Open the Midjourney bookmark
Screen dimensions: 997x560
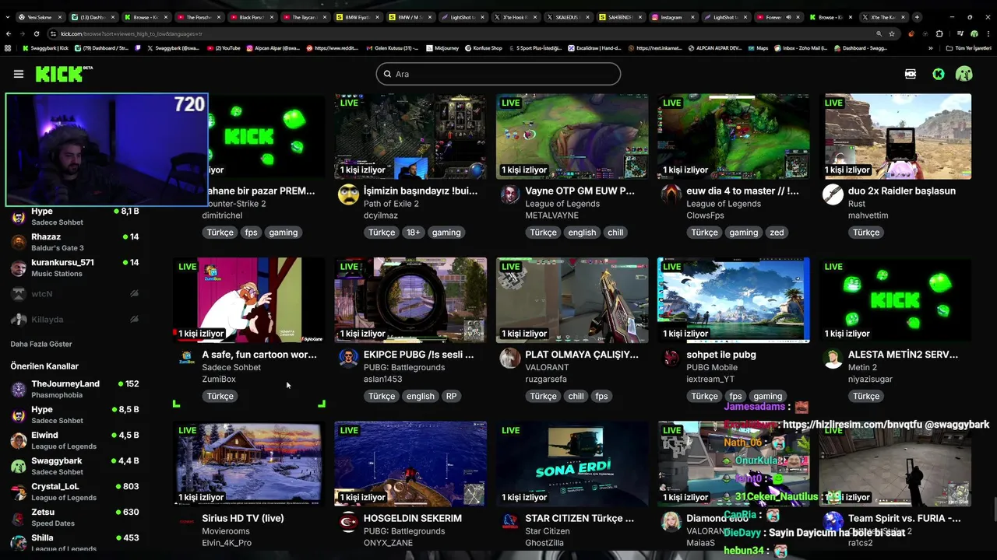(x=442, y=48)
